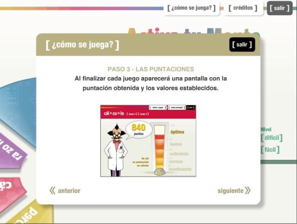Click the score thermometer gauge
Image resolution: width=297 pixels, height=224 pixels.
(159, 146)
